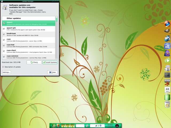Open the trash can in the dock
The image size is (171, 128).
pos(167,104)
